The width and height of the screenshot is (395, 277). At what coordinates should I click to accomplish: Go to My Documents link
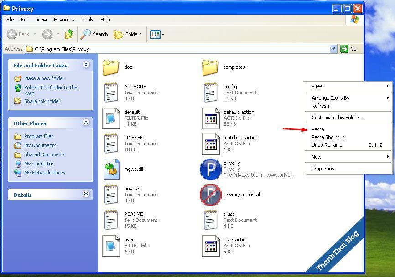click(40, 145)
